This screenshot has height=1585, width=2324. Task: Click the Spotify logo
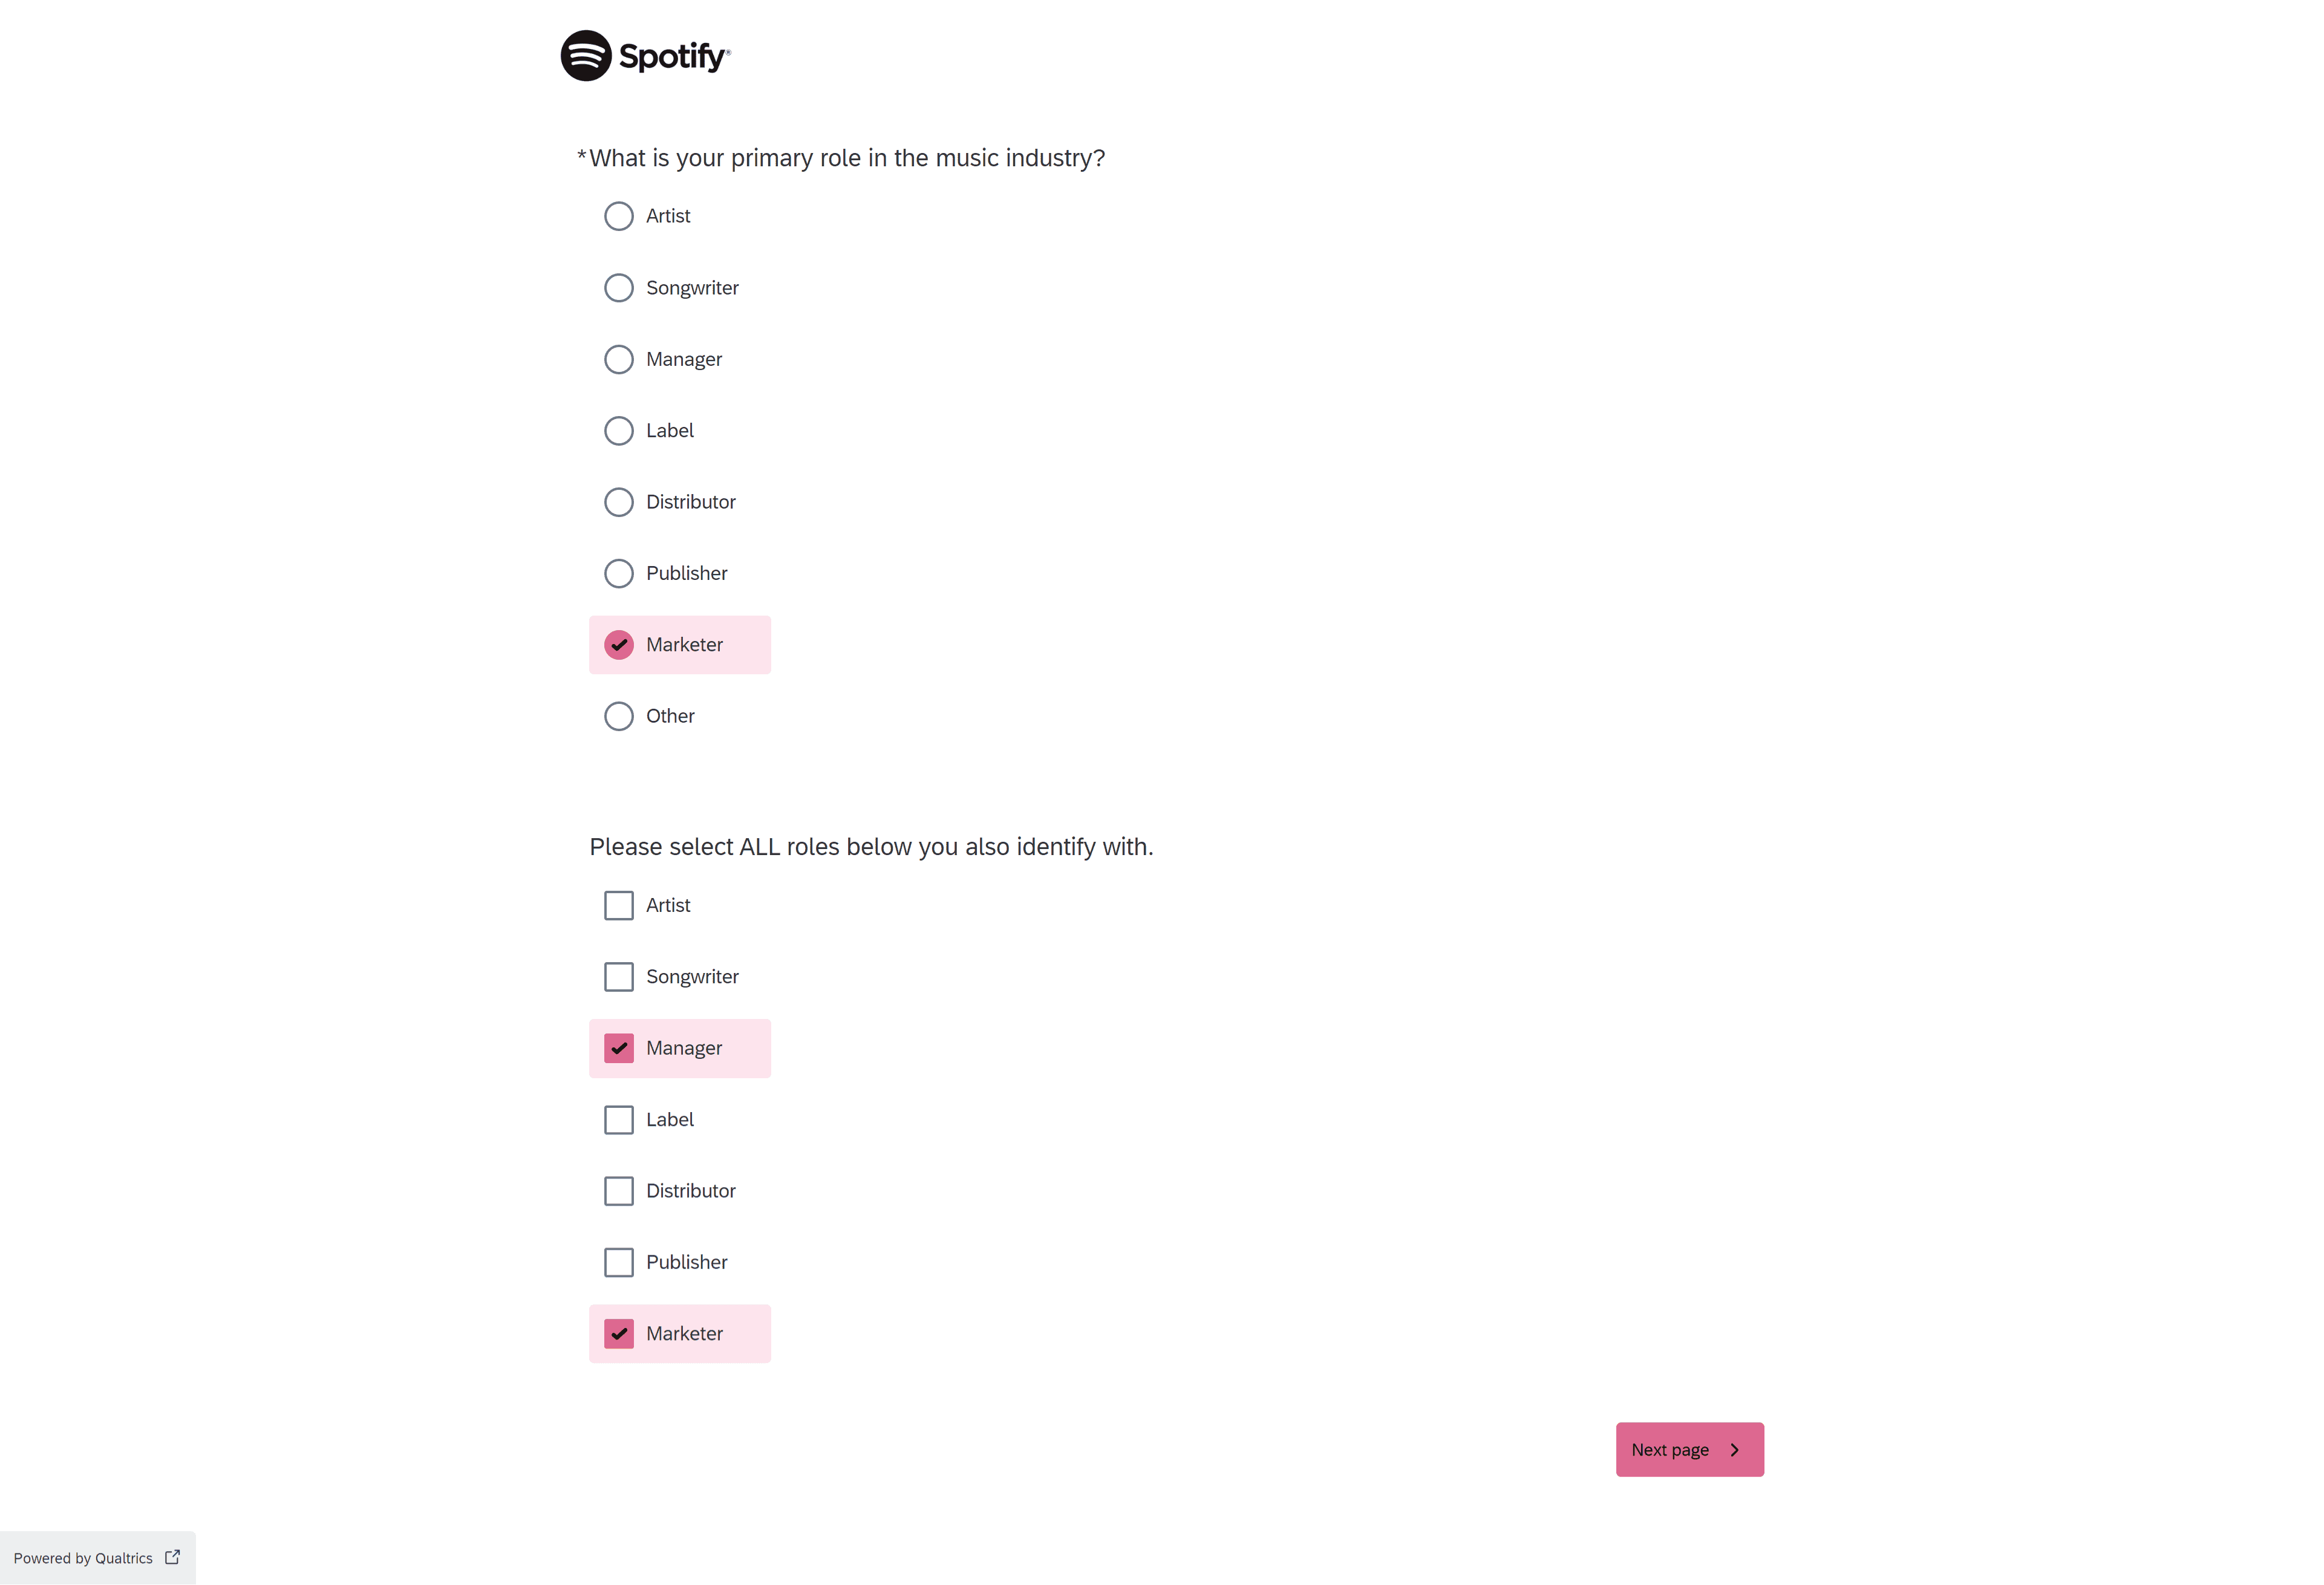point(645,56)
